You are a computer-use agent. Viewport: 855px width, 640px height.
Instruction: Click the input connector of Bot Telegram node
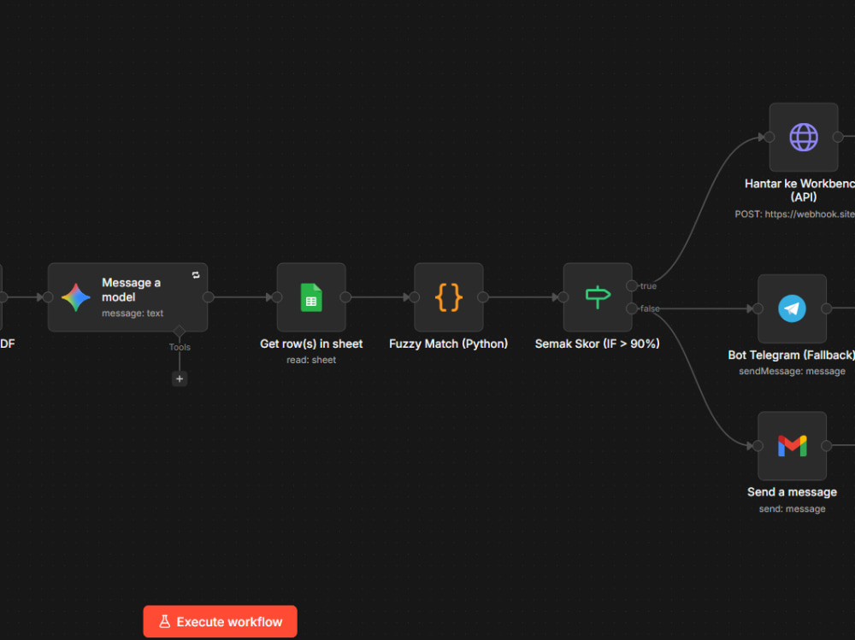point(758,308)
